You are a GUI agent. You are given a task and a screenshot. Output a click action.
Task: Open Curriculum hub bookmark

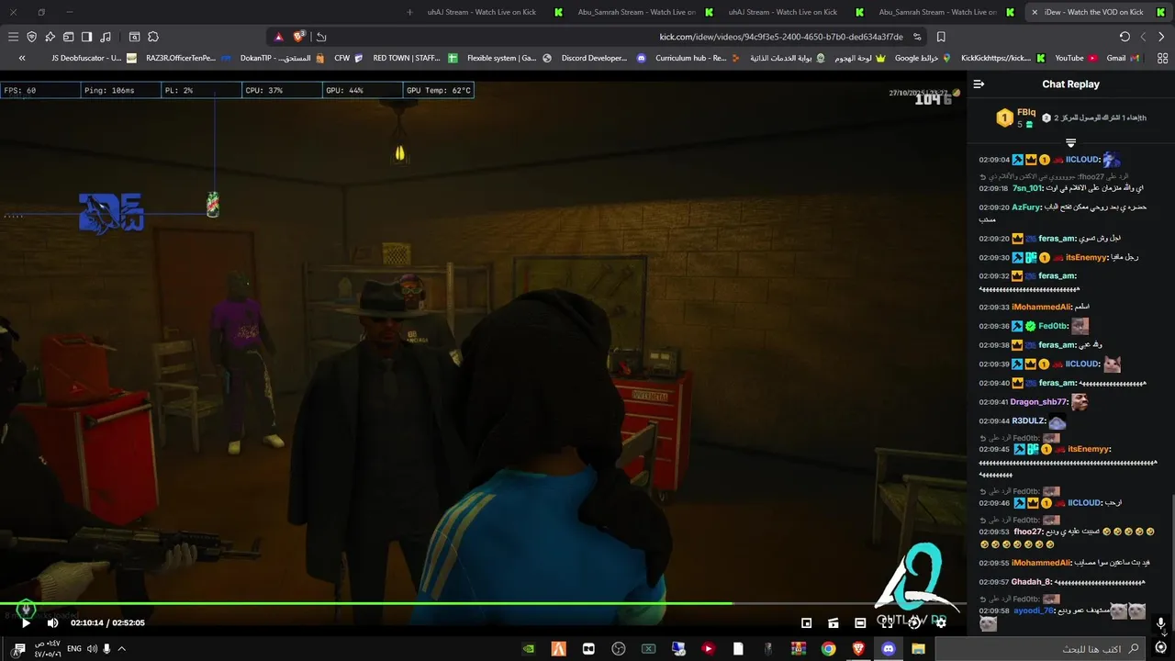pos(697,58)
